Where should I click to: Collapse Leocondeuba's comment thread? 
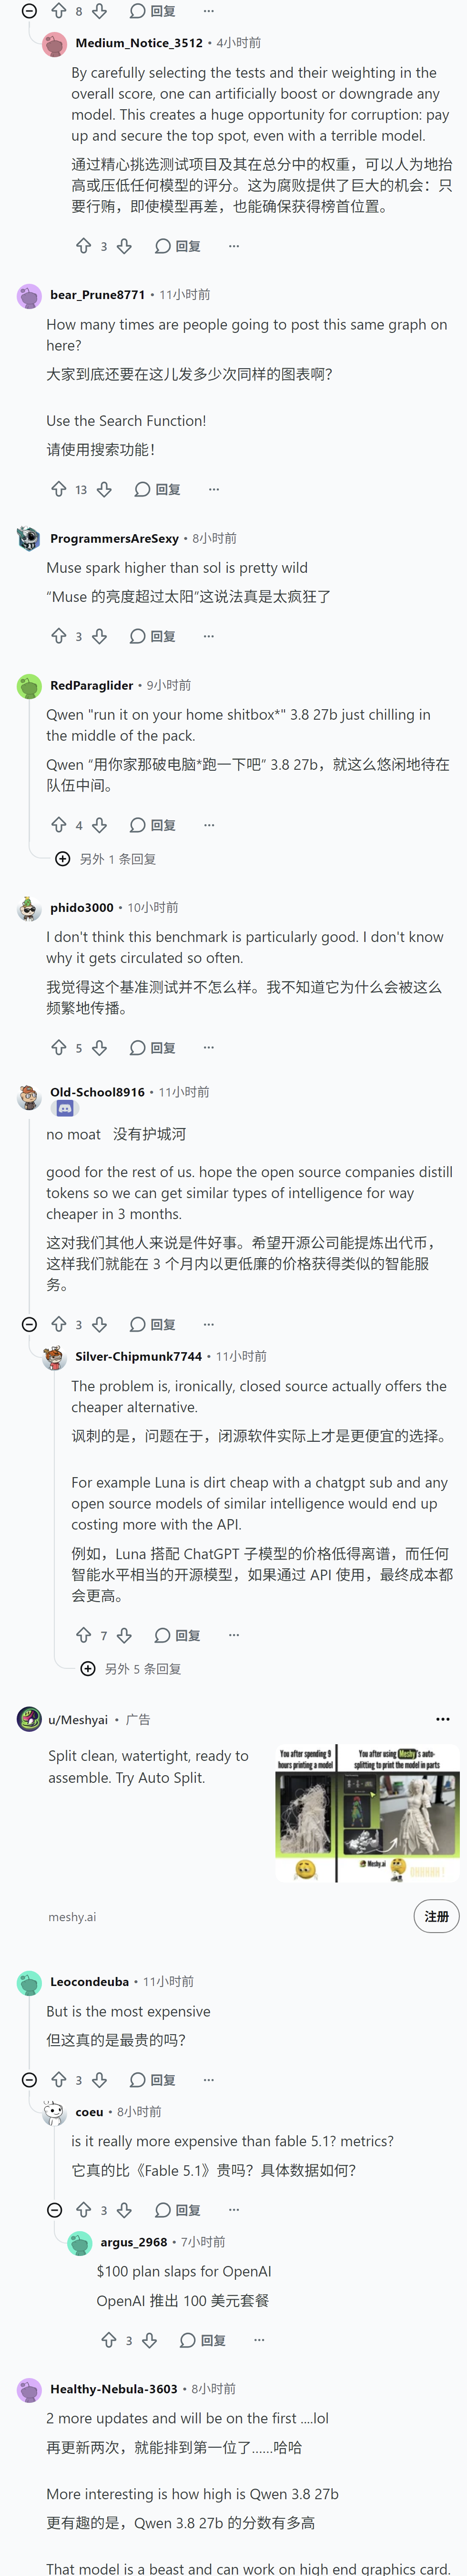click(x=29, y=2079)
